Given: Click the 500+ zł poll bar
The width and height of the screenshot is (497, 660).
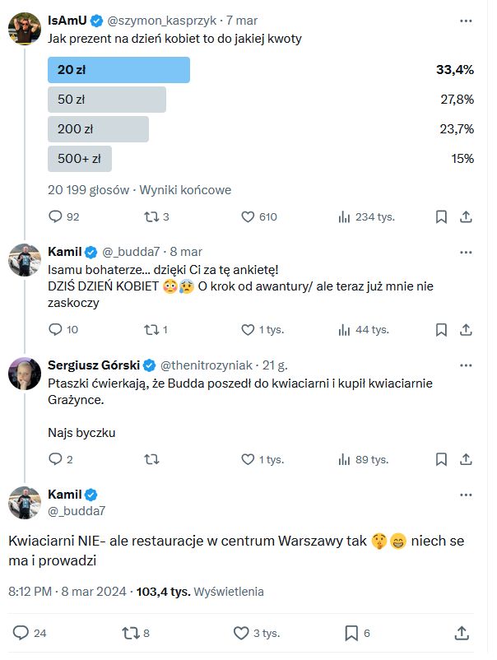Looking at the screenshot, I should point(80,159).
